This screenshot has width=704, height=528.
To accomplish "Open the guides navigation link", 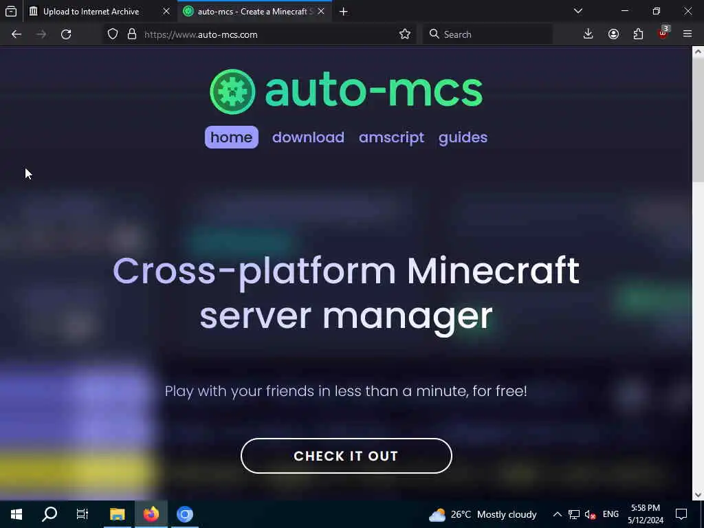I will (x=463, y=137).
